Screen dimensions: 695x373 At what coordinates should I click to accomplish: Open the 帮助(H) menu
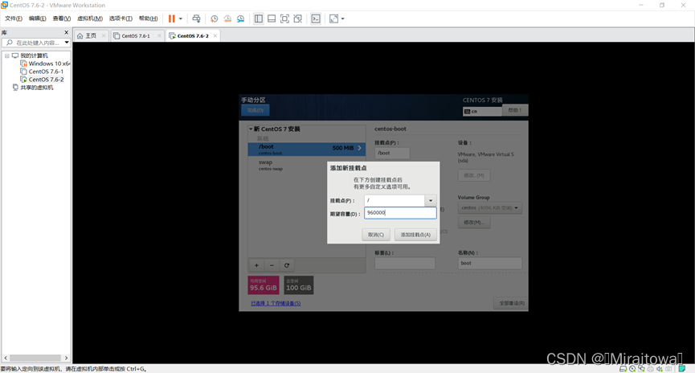pyautogui.click(x=148, y=18)
